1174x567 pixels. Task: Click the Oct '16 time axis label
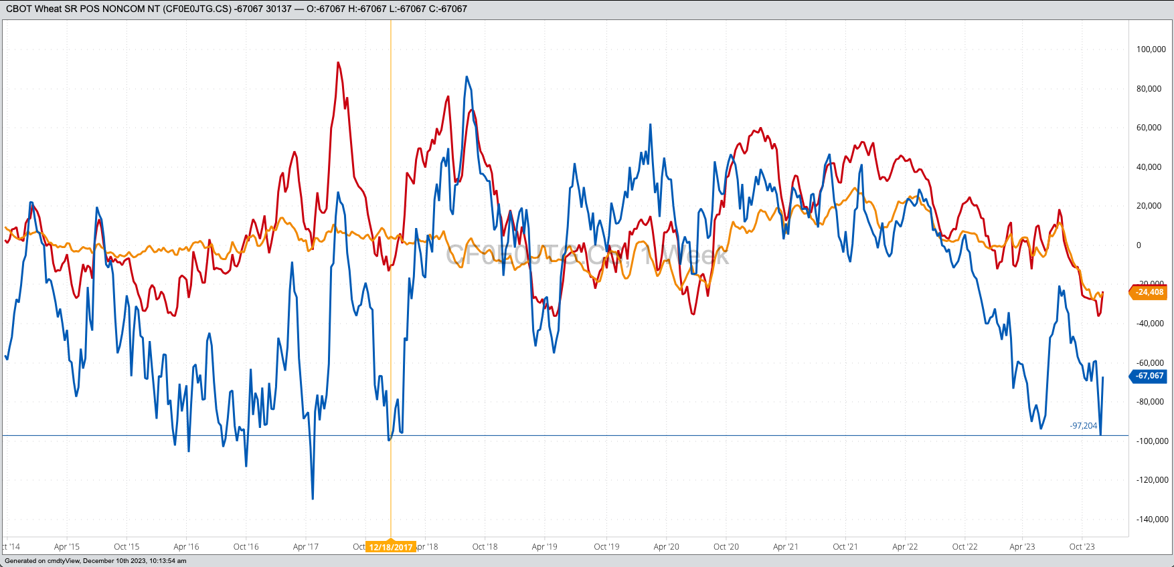pyautogui.click(x=246, y=547)
